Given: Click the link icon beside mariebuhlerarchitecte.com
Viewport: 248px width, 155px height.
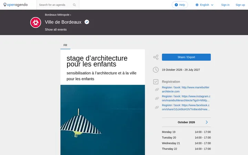Looking at the screenshot, I should pyautogui.click(x=157, y=90).
